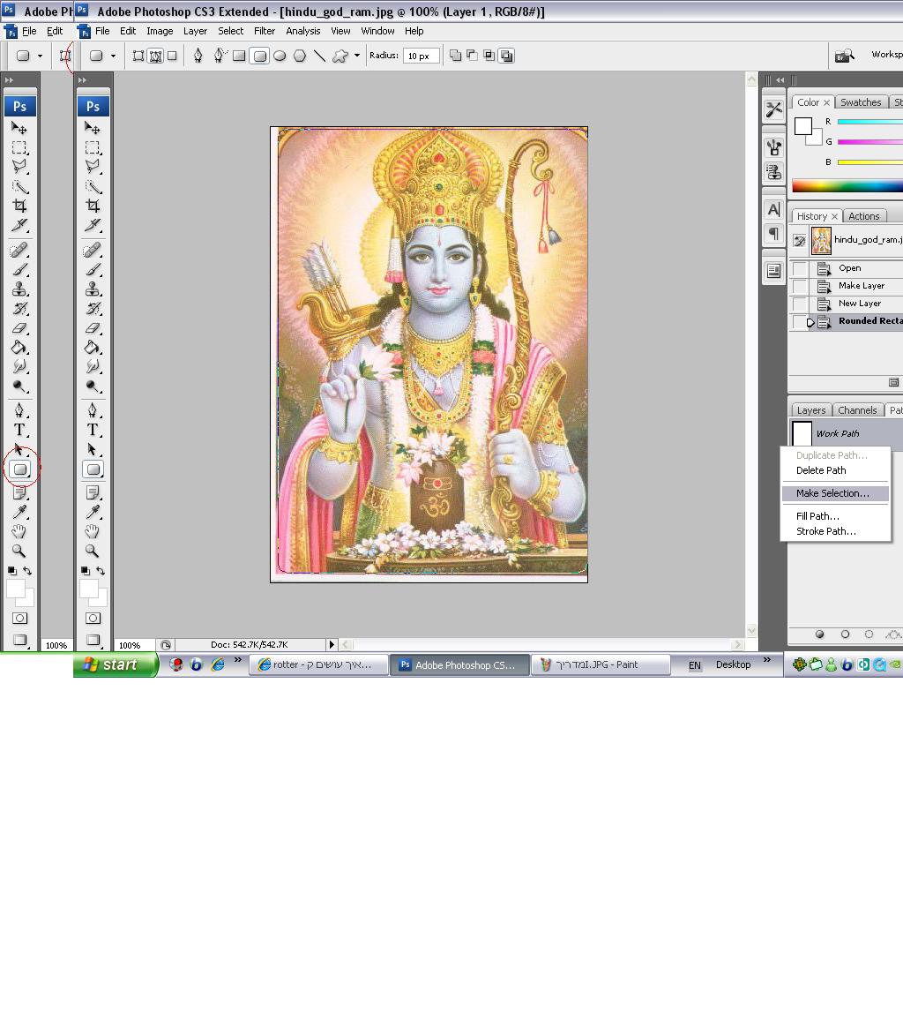The image size is (903, 1013).
Task: Toggle history source box beside Make Layer
Action: [x=799, y=286]
